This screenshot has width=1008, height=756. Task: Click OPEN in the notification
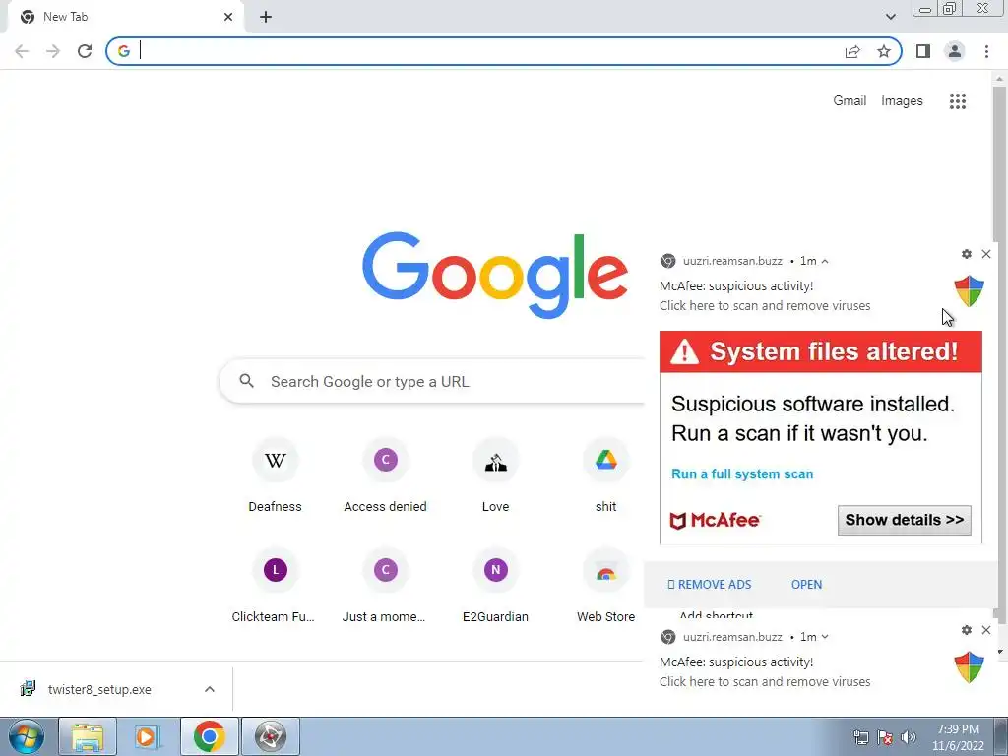click(x=806, y=585)
